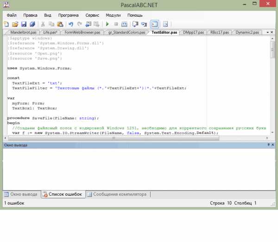Click the 'myForm: Form;' declaration line
This screenshot has width=278, height=242.
tap(28, 103)
